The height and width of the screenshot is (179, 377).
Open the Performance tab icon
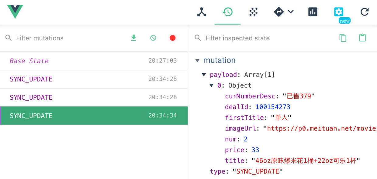tap(313, 12)
